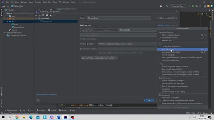Click Edit configuration templates link
Image resolution: width=214 pixels, height=120 pixels.
(x=47, y=95)
